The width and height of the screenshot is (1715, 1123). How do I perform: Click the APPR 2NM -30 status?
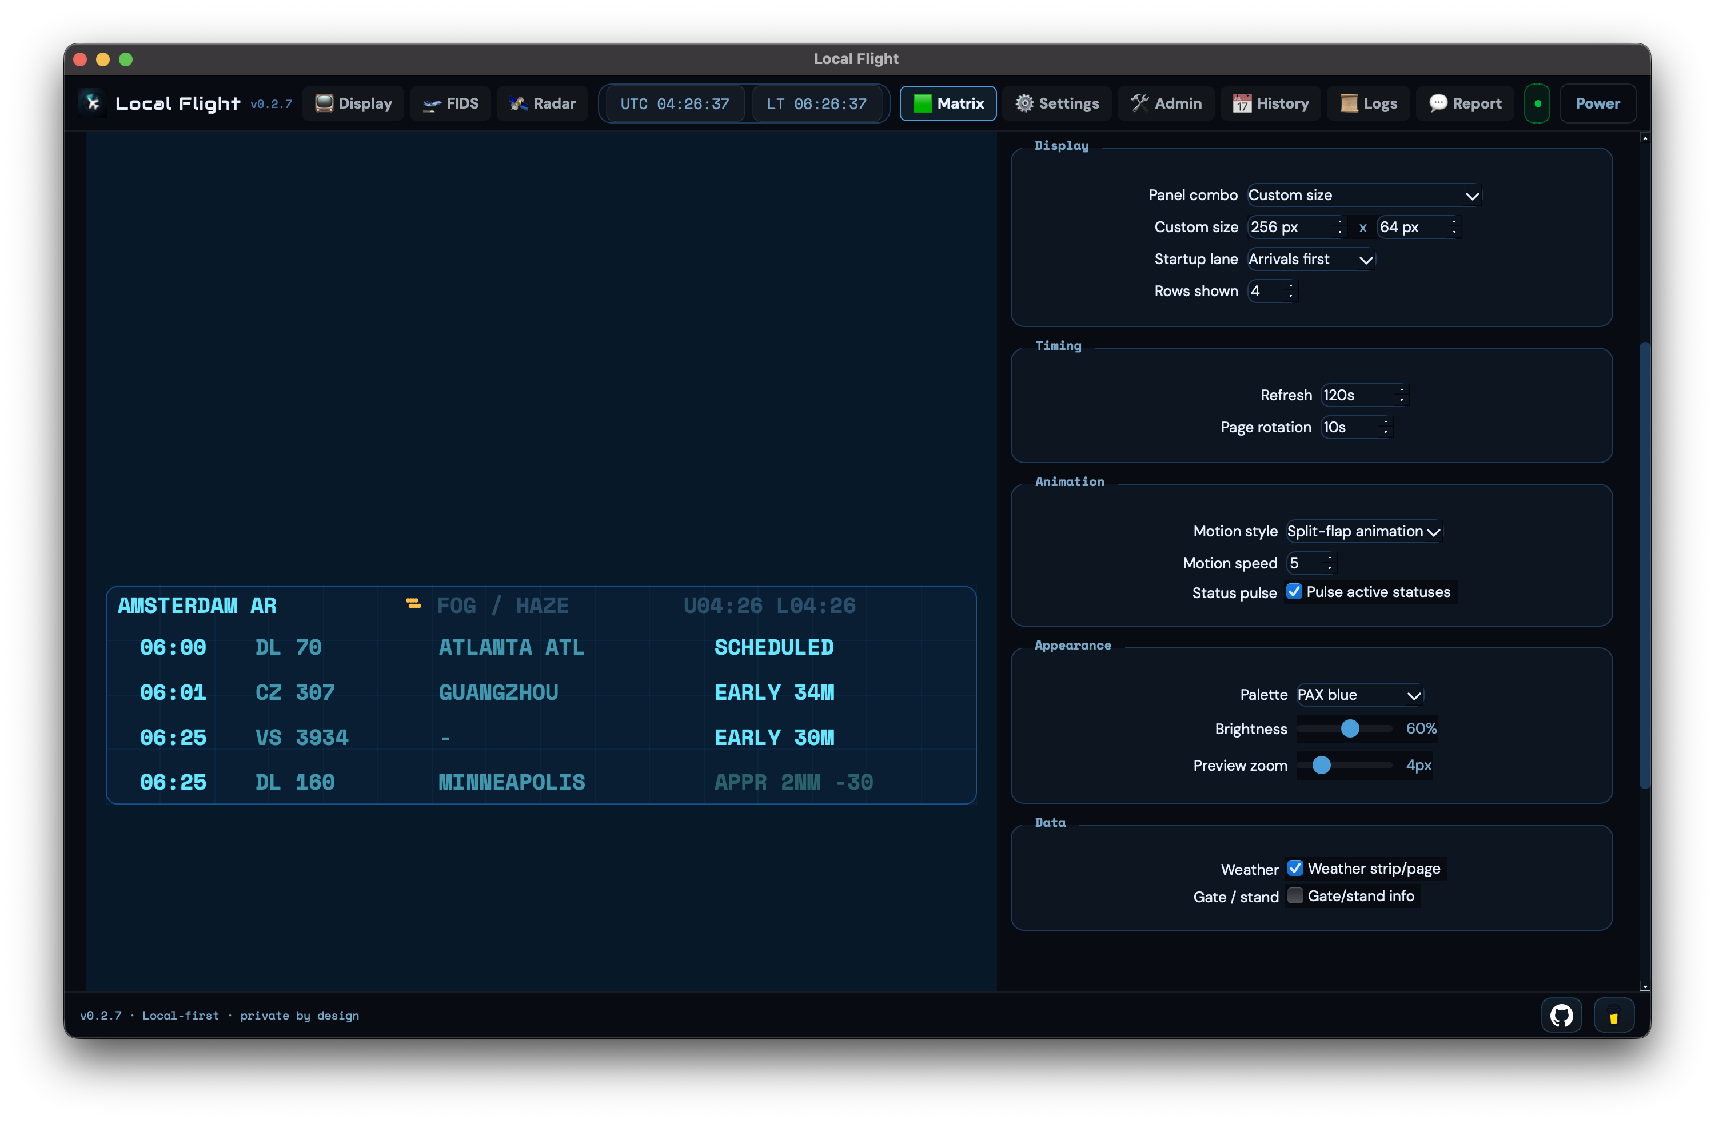[793, 783]
